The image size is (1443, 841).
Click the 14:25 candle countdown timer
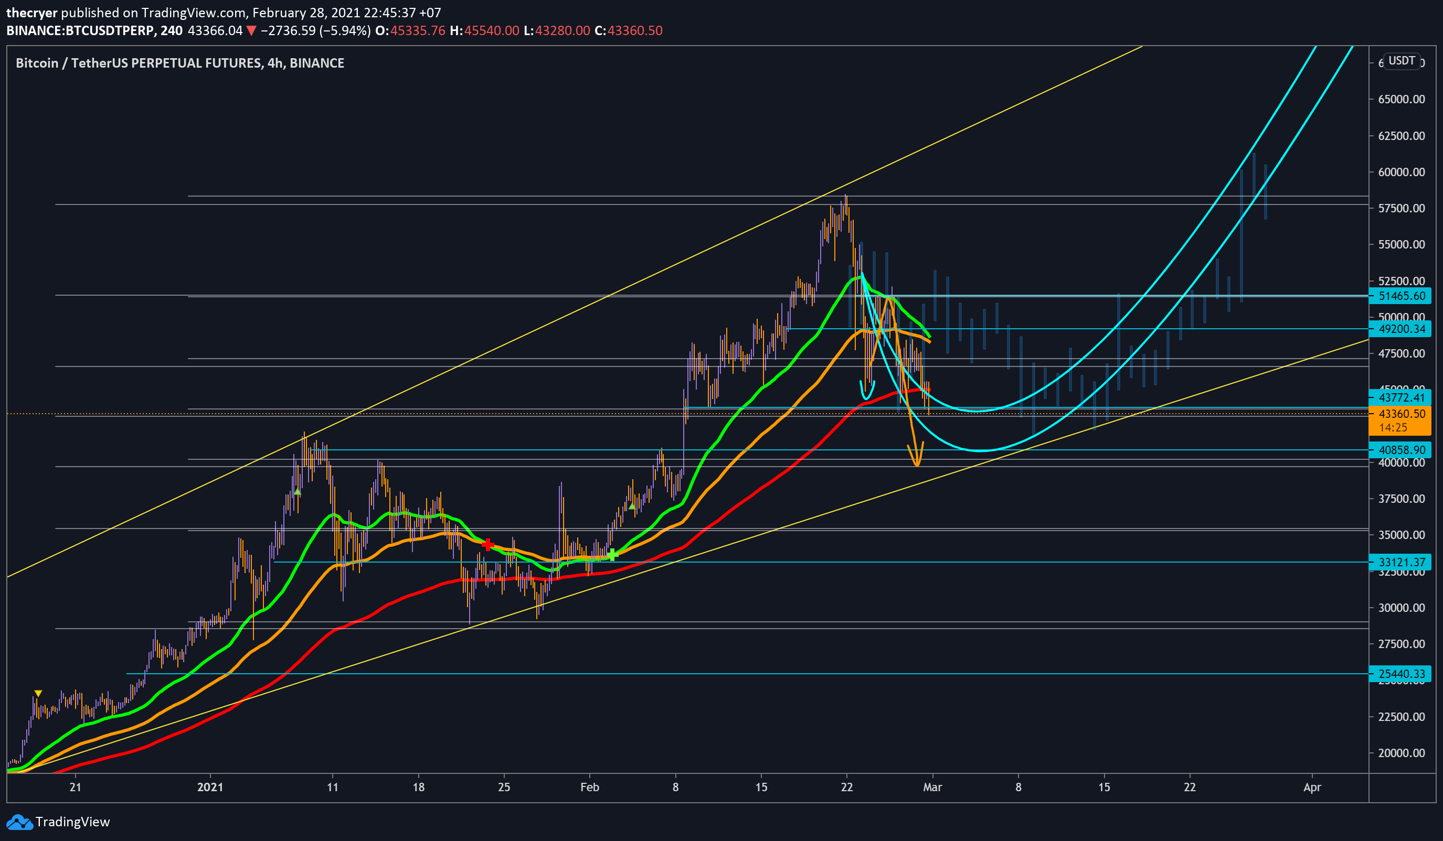point(1393,427)
